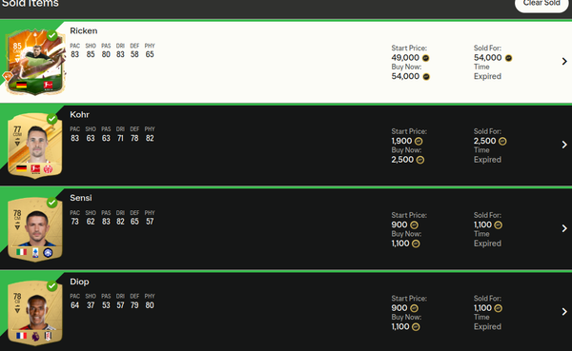Image resolution: width=572 pixels, height=351 pixels.
Task: Click green sold checkmark on Kohr card
Action: [x=52, y=119]
